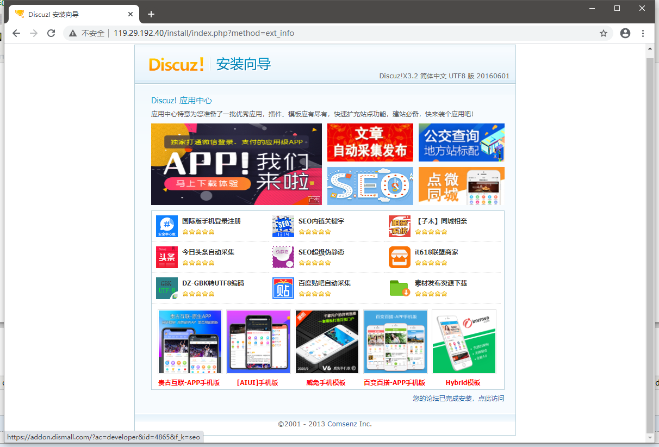Click the SEO内链关键字 link text
Screen dimensions: 659x447
pos(321,221)
